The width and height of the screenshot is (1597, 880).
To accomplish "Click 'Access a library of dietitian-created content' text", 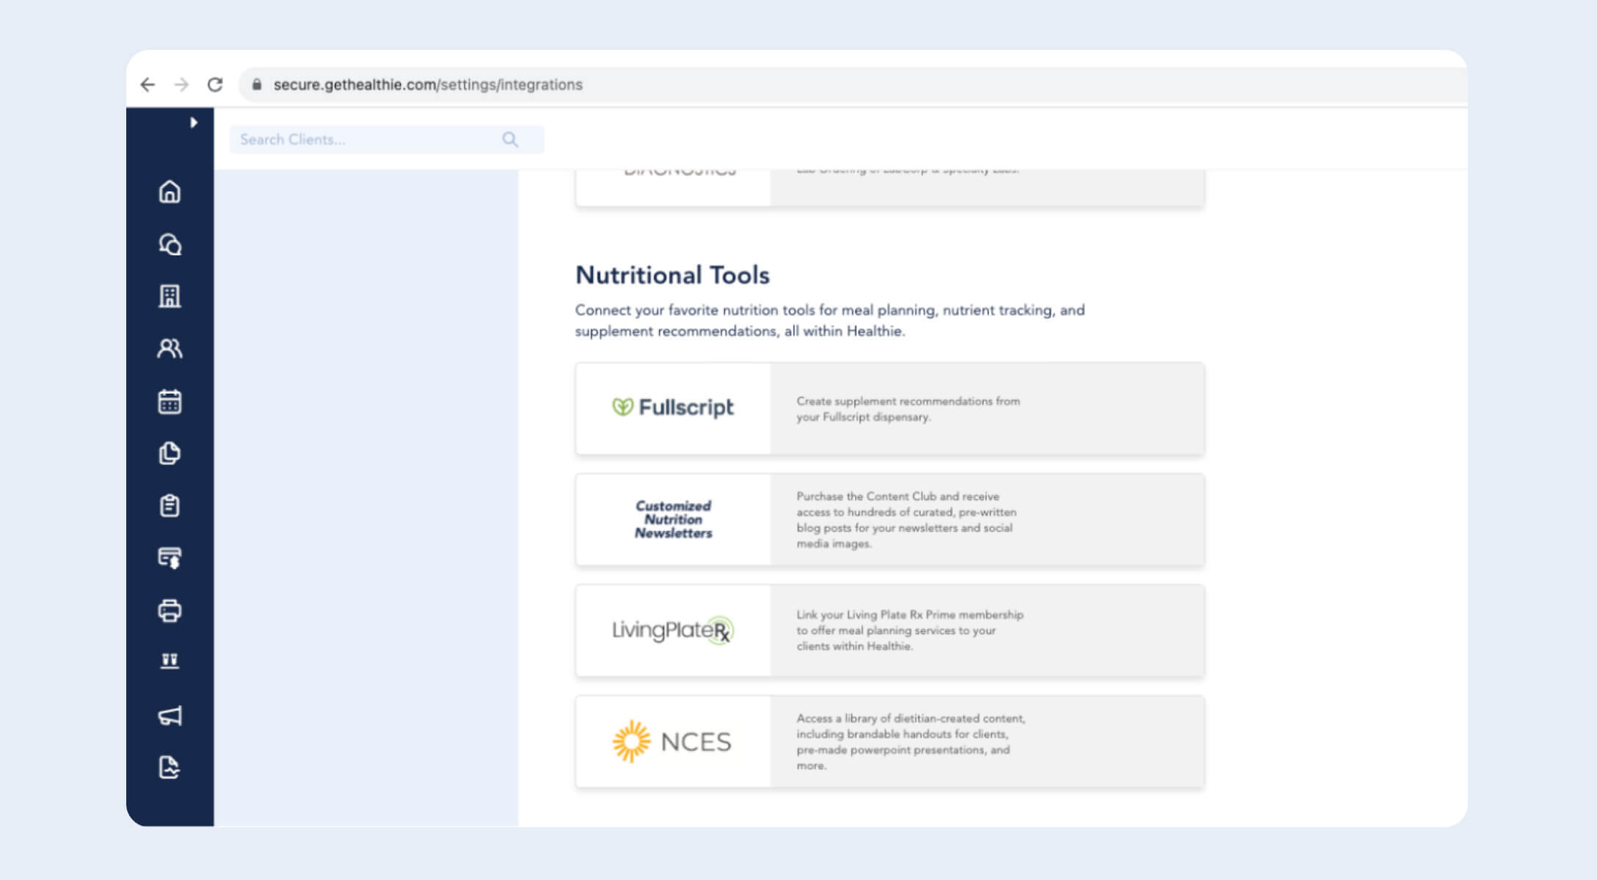I will [911, 741].
